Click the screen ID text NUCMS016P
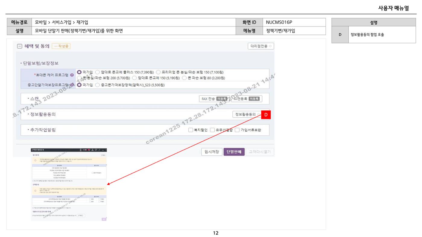The image size is (422, 237). 279,22
